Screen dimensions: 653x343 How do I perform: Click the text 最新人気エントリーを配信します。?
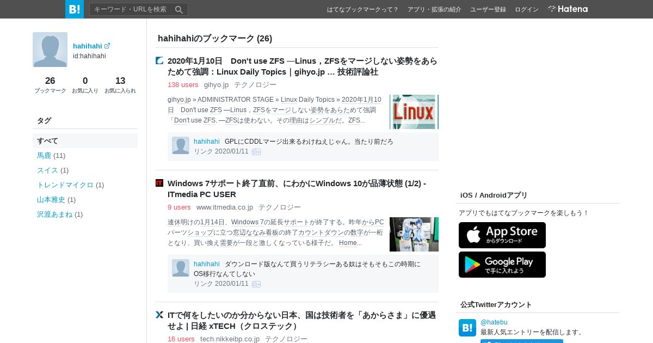tap(532, 332)
